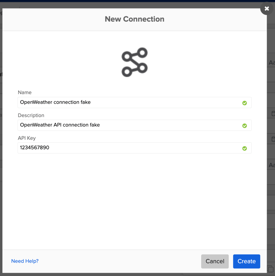
Task: Open the Need Help? link
Action: click(x=25, y=261)
